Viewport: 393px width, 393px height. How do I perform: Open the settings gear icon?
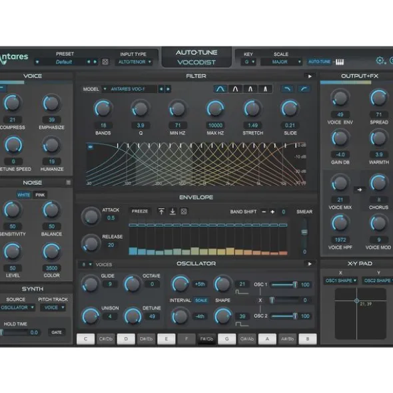(380, 61)
